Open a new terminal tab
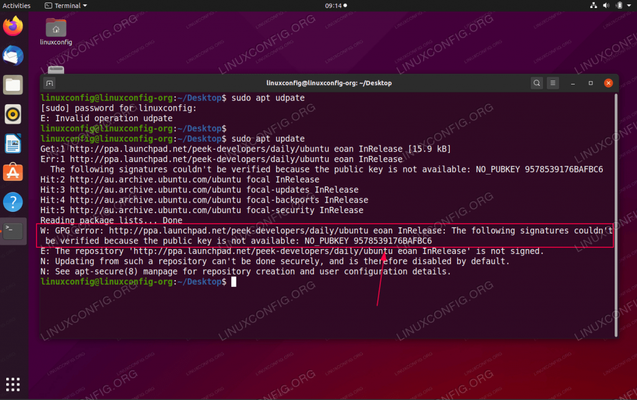This screenshot has height=400, width=637. point(49,83)
